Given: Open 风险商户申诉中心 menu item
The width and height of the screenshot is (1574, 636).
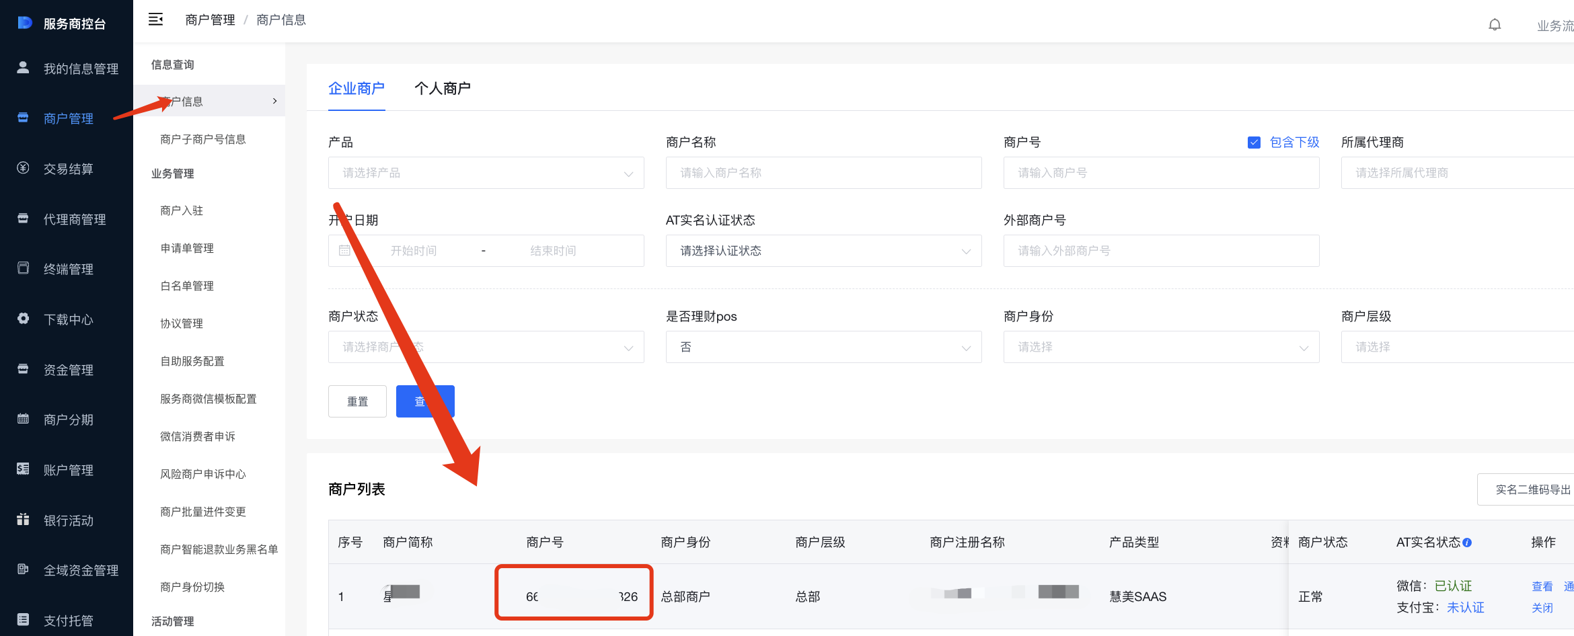Looking at the screenshot, I should [203, 474].
